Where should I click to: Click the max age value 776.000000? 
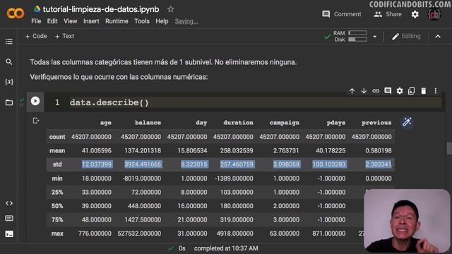(x=95, y=234)
